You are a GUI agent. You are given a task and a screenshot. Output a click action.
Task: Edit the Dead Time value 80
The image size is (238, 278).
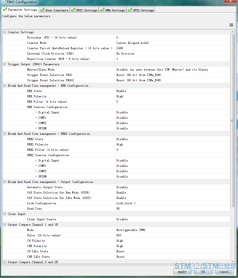coord(173,208)
